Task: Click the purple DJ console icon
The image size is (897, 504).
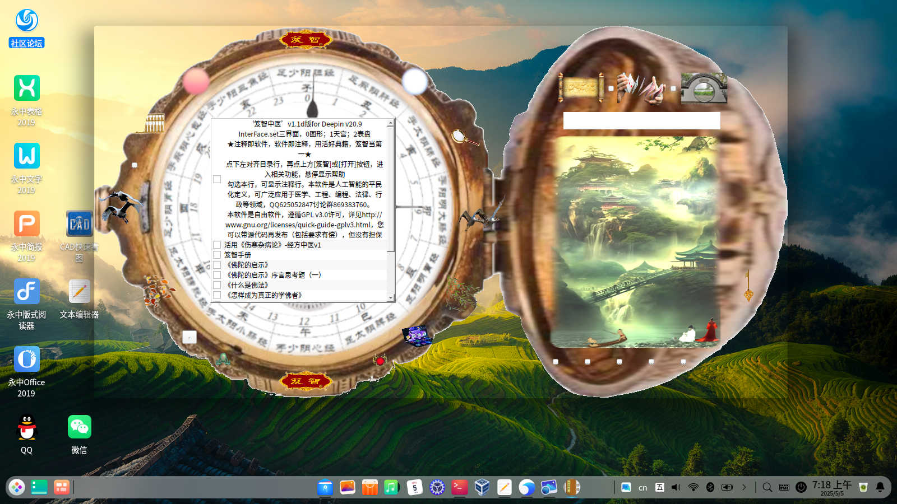Action: coord(417,335)
